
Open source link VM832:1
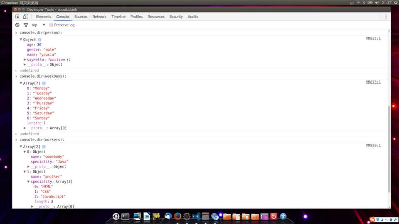373,39
